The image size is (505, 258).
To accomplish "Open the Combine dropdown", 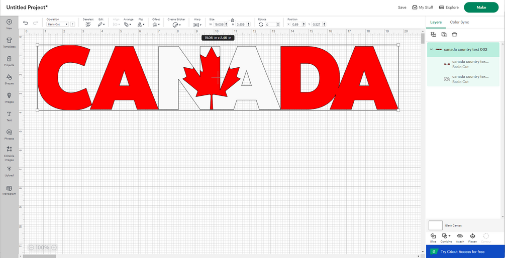I will click(446, 238).
